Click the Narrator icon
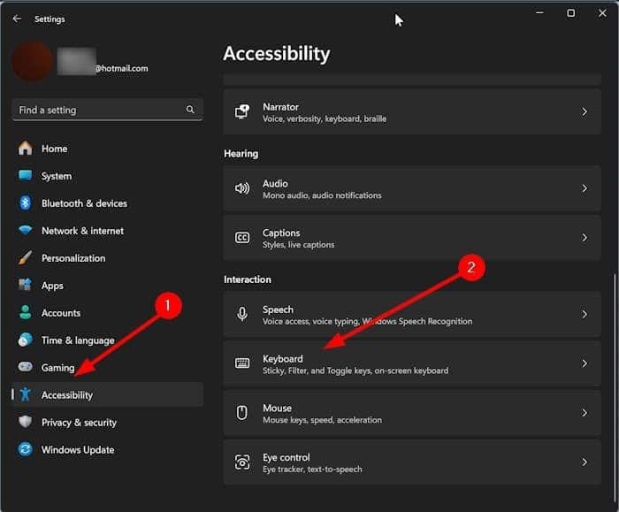Screen dimensions: 619x512 pyautogui.click(x=242, y=111)
